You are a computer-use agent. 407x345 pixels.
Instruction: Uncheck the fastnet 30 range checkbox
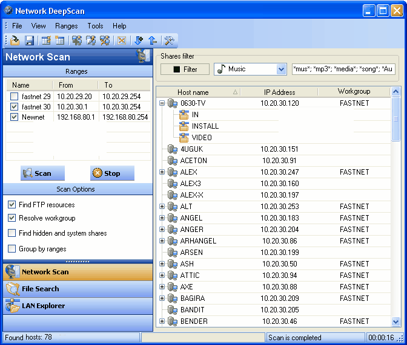[14, 107]
